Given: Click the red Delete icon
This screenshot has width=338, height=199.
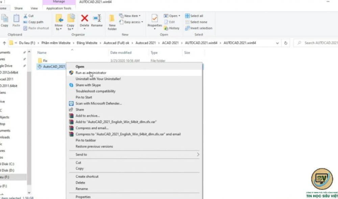Looking at the screenshot, I should click(84, 18).
